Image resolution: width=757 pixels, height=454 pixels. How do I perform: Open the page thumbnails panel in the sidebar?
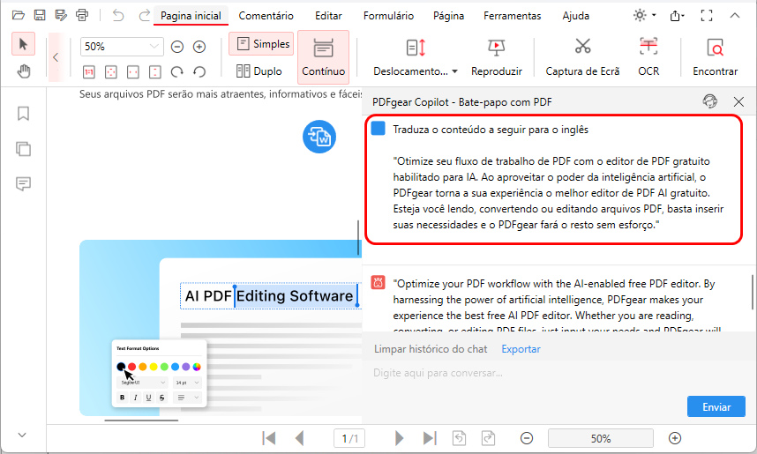click(23, 149)
